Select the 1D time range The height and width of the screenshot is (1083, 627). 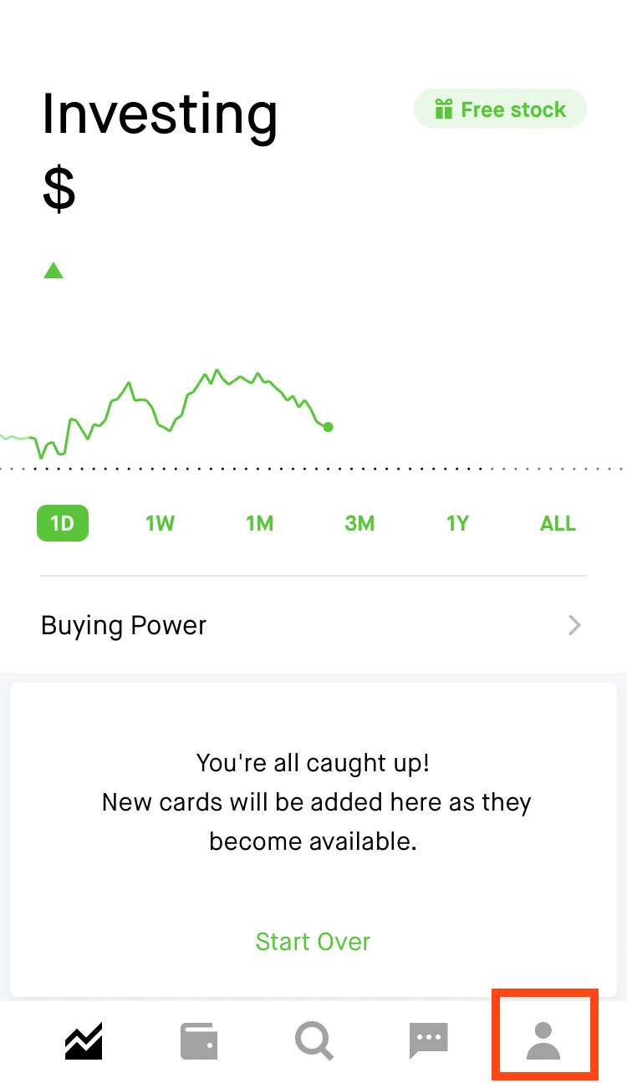point(63,524)
